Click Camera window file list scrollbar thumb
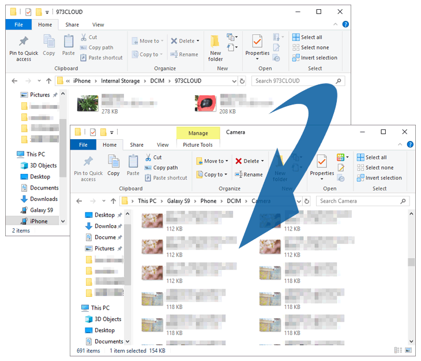 [411, 262]
